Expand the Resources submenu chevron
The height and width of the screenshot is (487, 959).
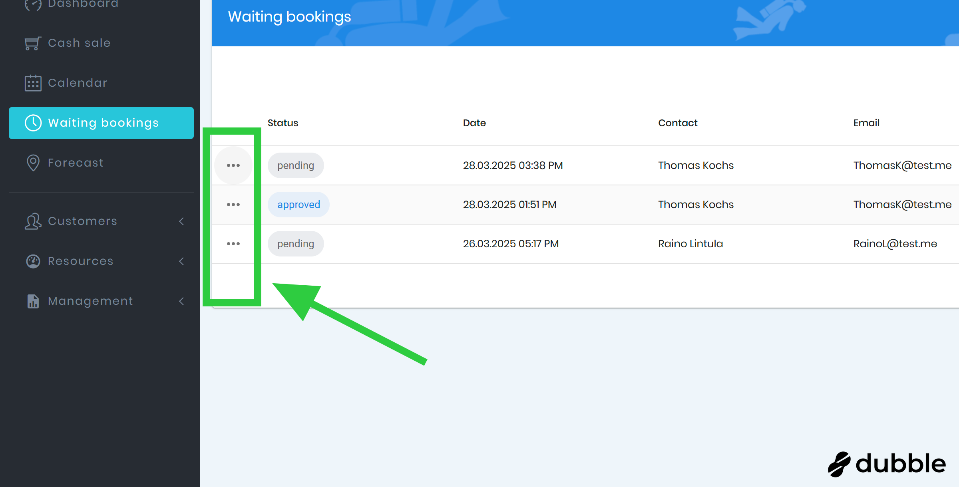181,261
